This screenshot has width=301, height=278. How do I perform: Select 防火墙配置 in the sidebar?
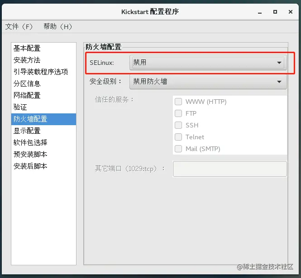point(43,119)
